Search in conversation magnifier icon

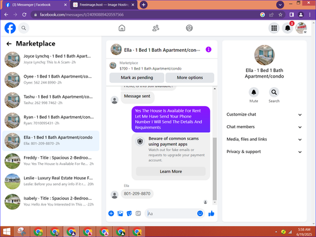[274, 92]
